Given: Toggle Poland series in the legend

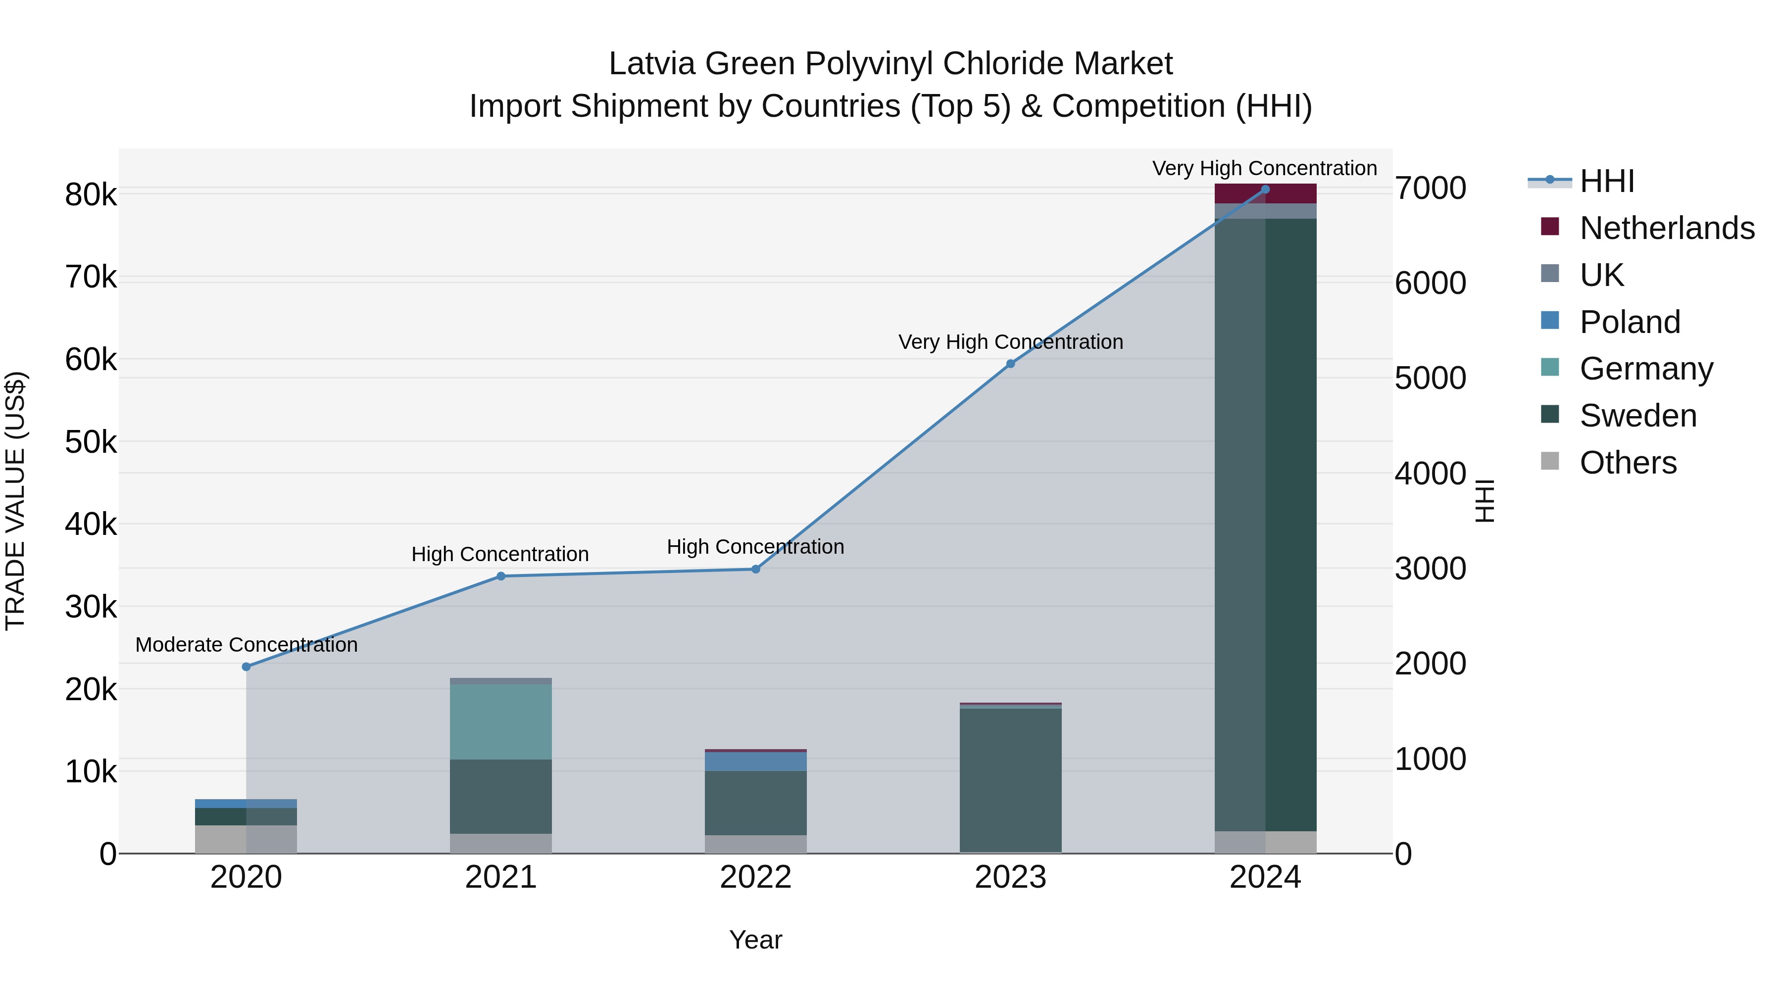Looking at the screenshot, I should 1610,322.
